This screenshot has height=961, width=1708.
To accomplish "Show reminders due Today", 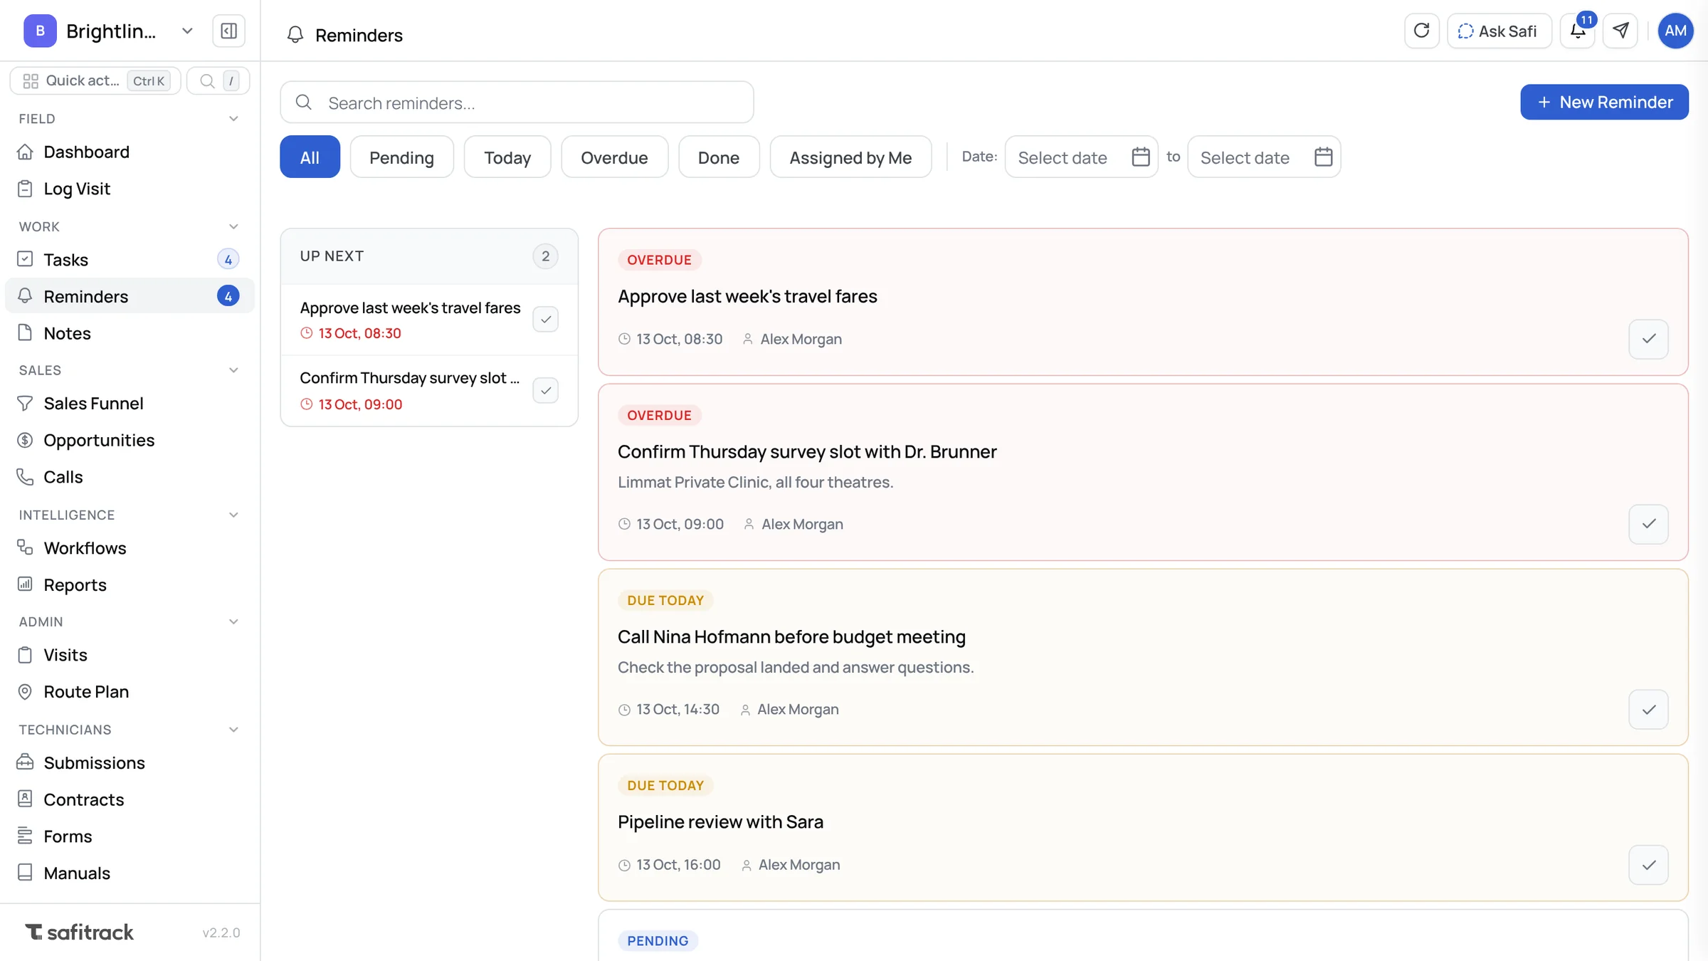I will pos(507,157).
